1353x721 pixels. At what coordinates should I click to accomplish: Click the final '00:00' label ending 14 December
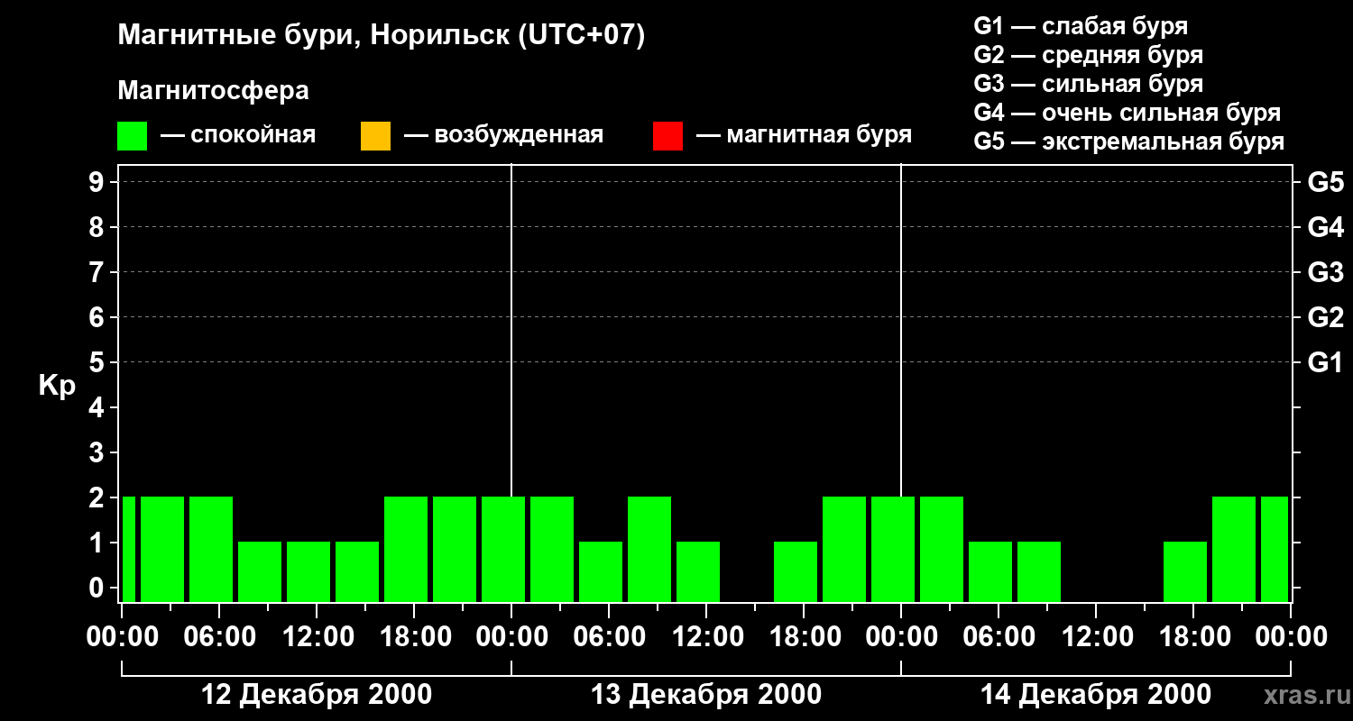[x=1291, y=636]
